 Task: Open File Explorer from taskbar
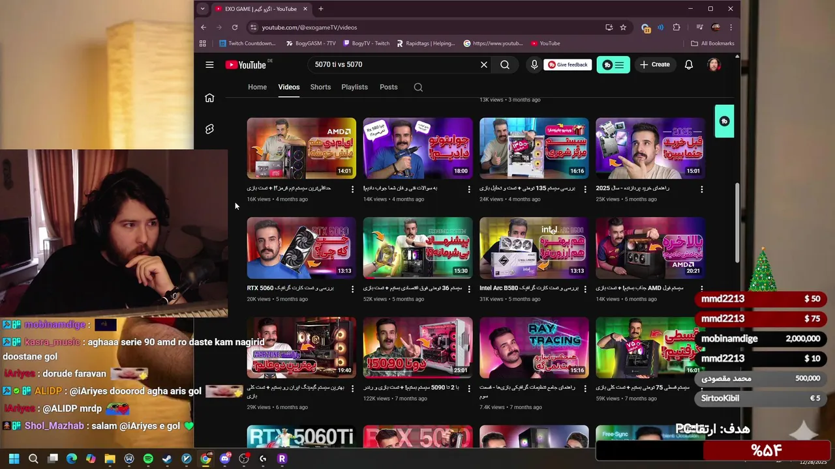tap(110, 459)
